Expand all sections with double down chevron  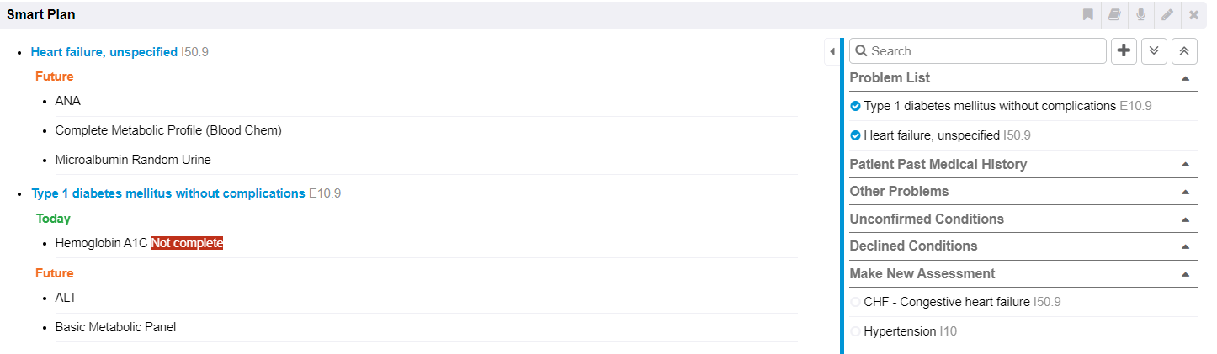pyautogui.click(x=1154, y=50)
